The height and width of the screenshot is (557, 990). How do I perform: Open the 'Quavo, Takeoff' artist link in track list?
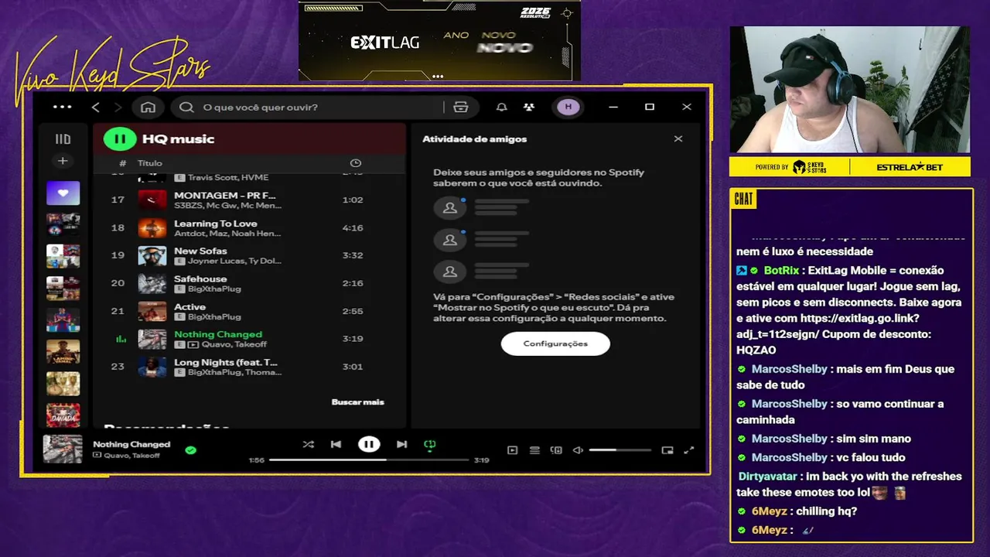[234, 345]
